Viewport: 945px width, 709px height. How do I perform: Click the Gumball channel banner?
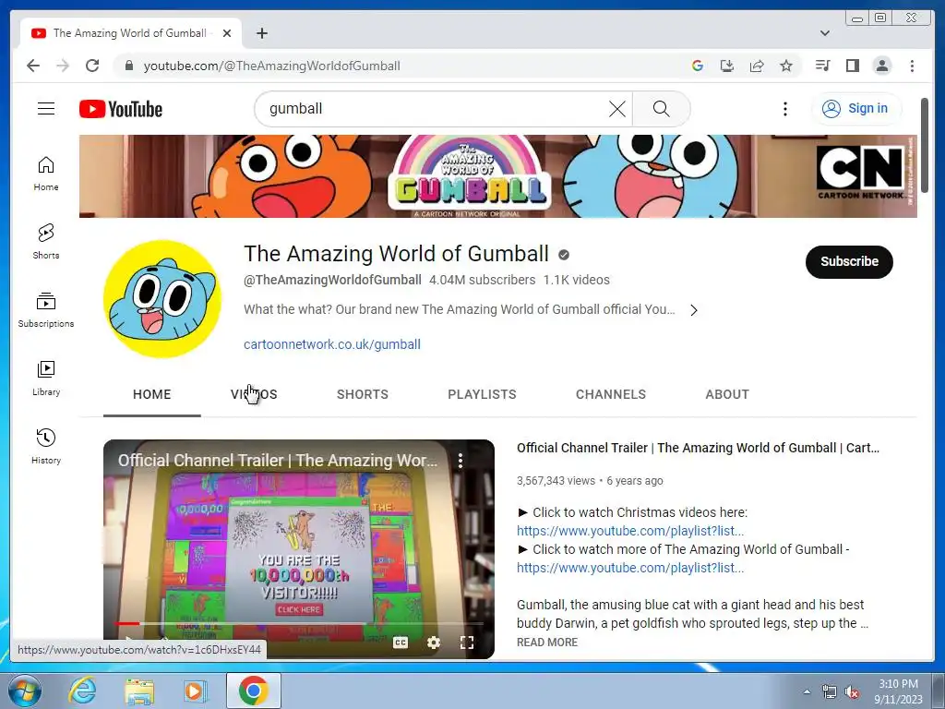[497, 176]
